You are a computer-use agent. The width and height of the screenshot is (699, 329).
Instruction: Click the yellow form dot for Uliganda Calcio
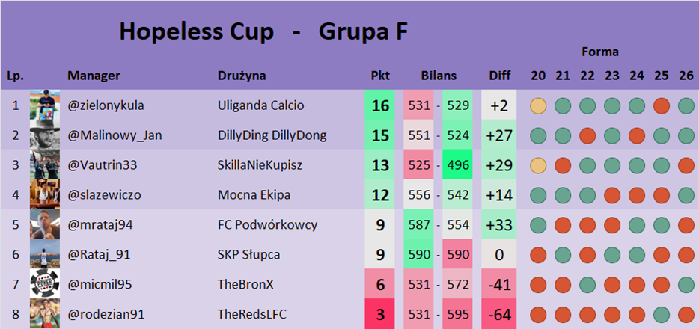[x=538, y=105]
